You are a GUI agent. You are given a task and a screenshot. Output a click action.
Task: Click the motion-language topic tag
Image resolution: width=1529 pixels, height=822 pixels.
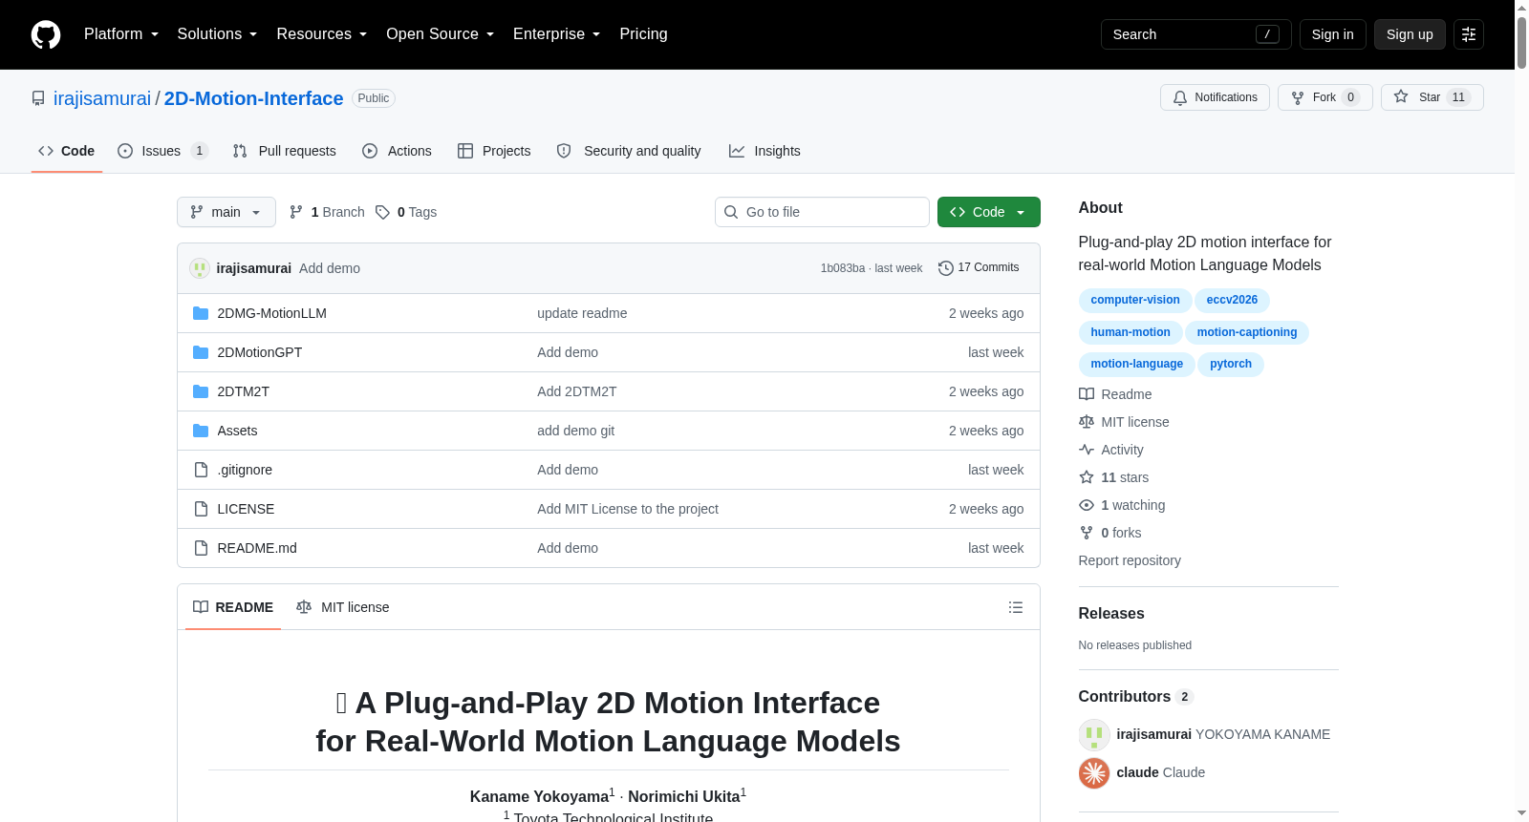click(x=1137, y=364)
